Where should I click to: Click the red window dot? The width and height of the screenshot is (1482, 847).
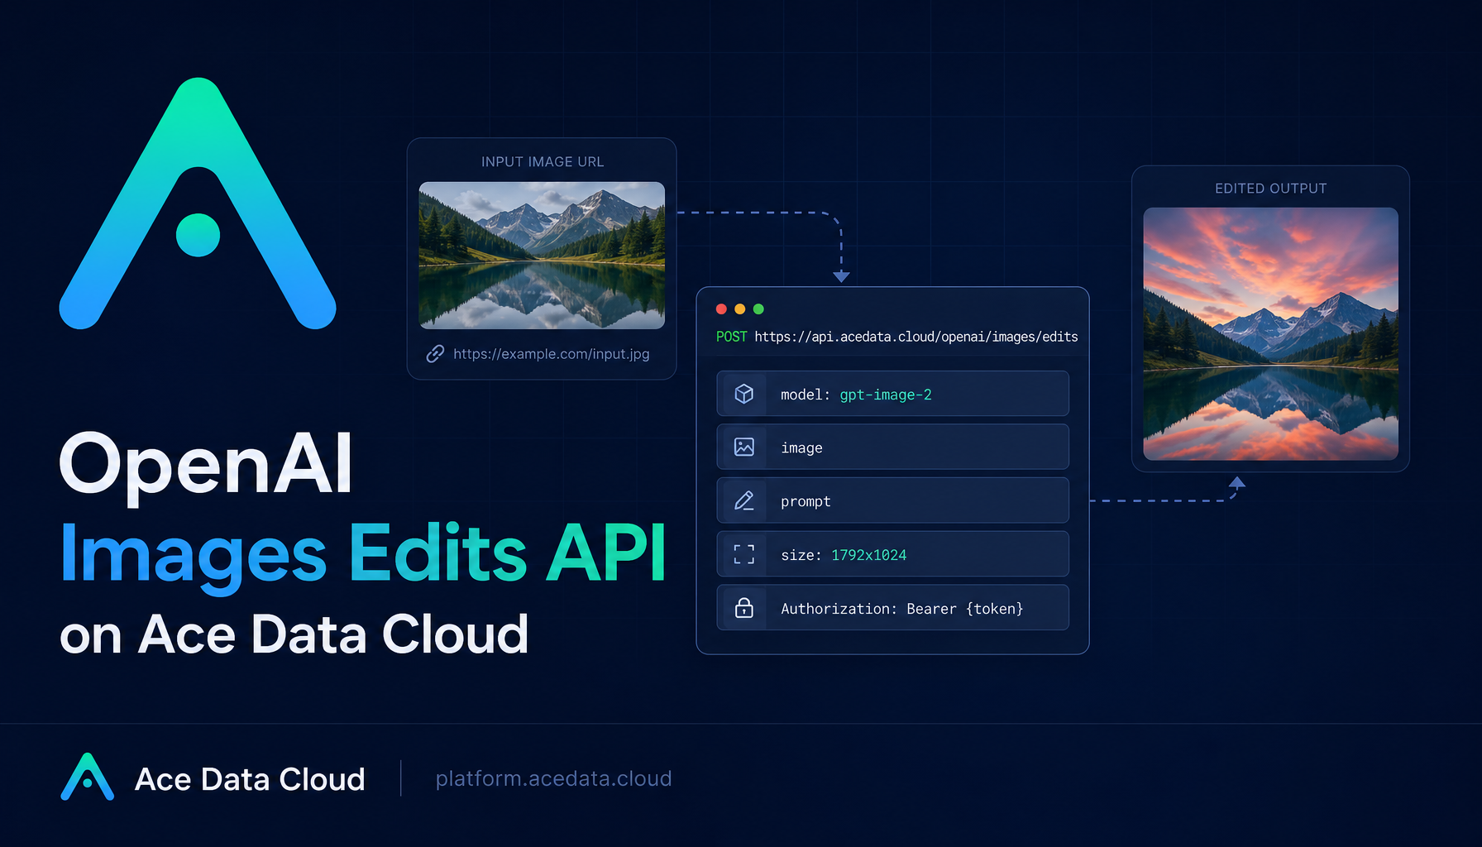coord(721,309)
